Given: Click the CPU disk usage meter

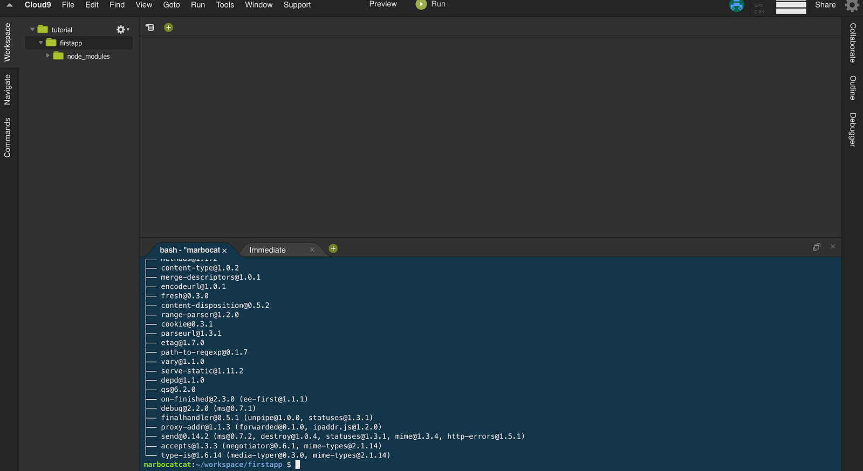Looking at the screenshot, I should pos(791,7).
